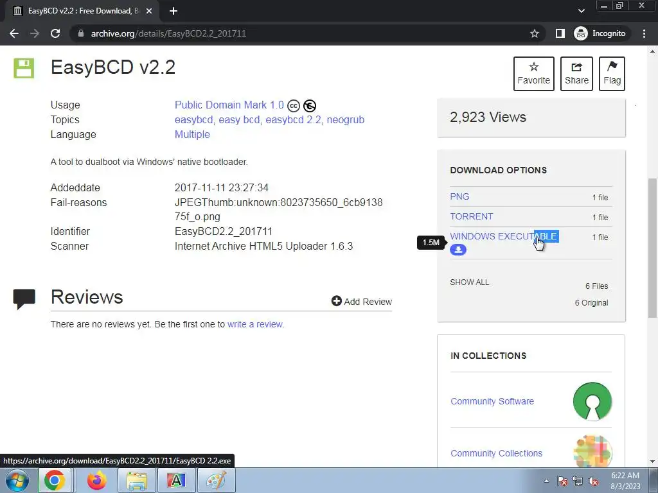Image resolution: width=658 pixels, height=493 pixels.
Task: Click Community Collections colorful thumbnail
Action: (x=592, y=451)
